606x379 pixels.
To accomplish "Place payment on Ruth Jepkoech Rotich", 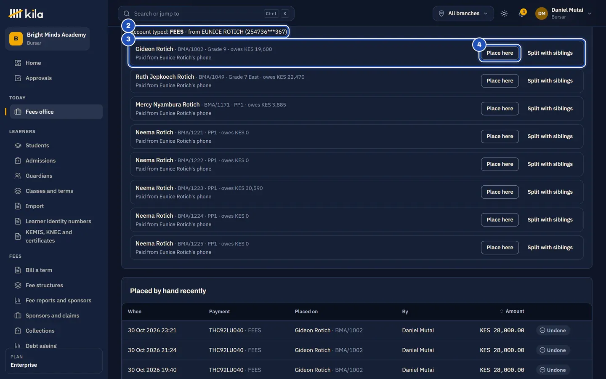I will click(500, 81).
